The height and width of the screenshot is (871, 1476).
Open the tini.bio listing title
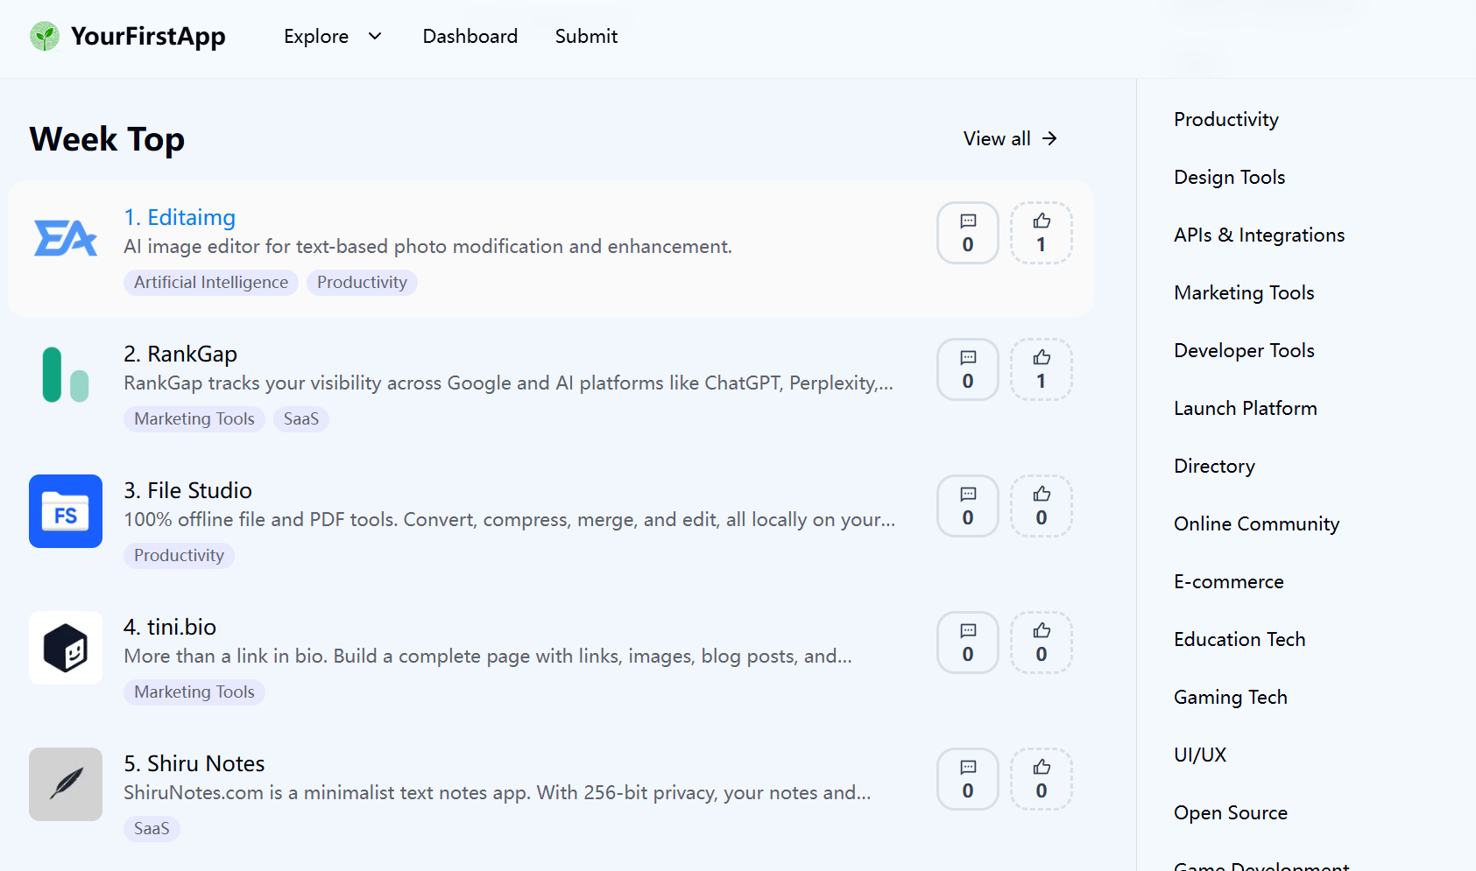170,627
